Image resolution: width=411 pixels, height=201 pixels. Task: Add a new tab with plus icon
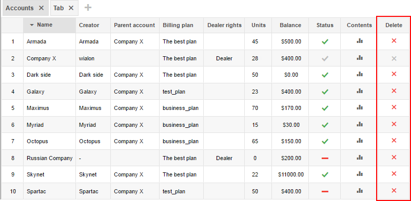pyautogui.click(x=88, y=8)
